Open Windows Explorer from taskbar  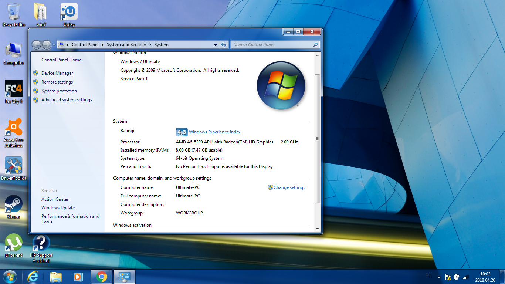[56, 277]
